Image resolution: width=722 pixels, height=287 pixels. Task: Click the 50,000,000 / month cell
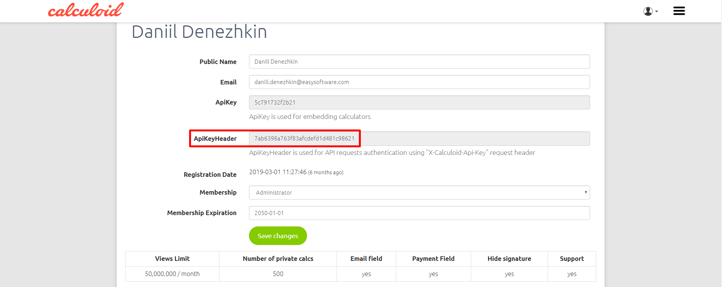[x=172, y=274]
